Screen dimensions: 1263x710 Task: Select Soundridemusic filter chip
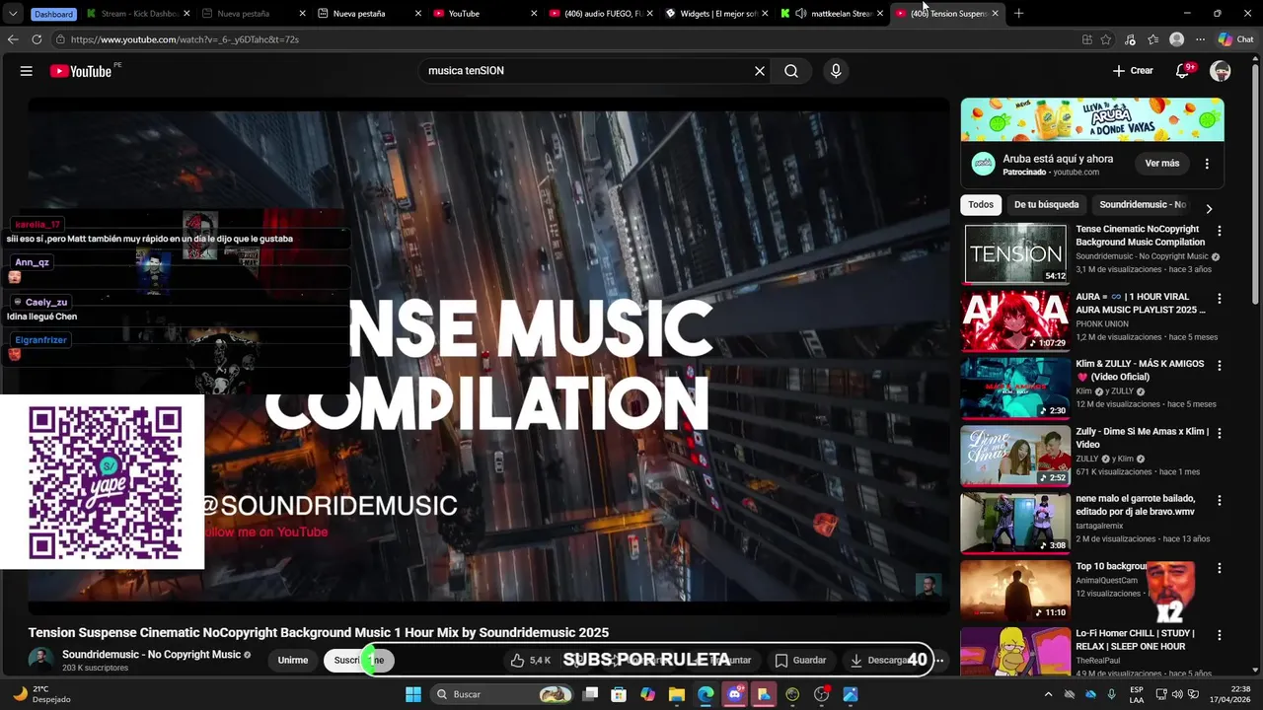1143,205
